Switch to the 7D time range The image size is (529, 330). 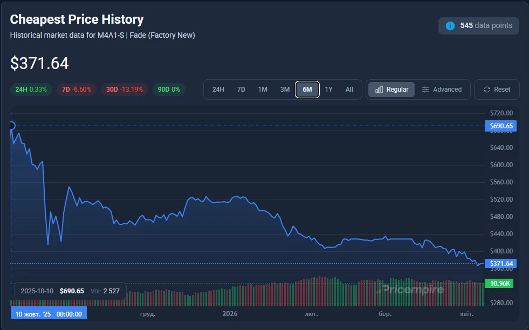point(241,90)
